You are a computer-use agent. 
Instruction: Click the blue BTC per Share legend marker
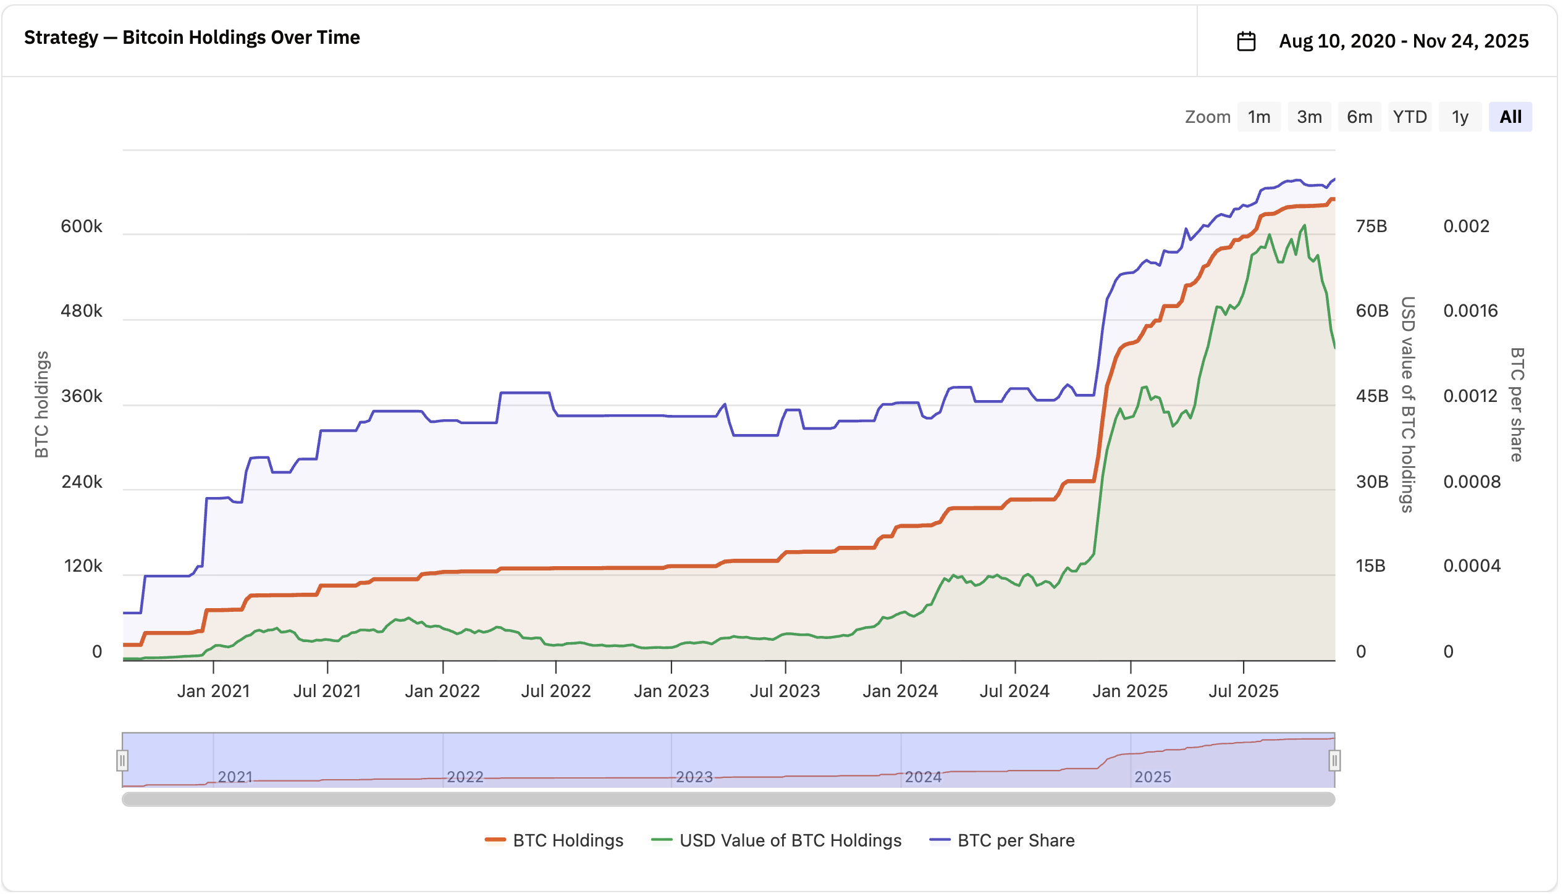point(941,840)
